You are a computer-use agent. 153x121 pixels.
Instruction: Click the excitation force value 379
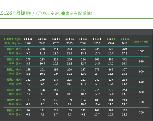pyautogui.click(x=125, y=49)
